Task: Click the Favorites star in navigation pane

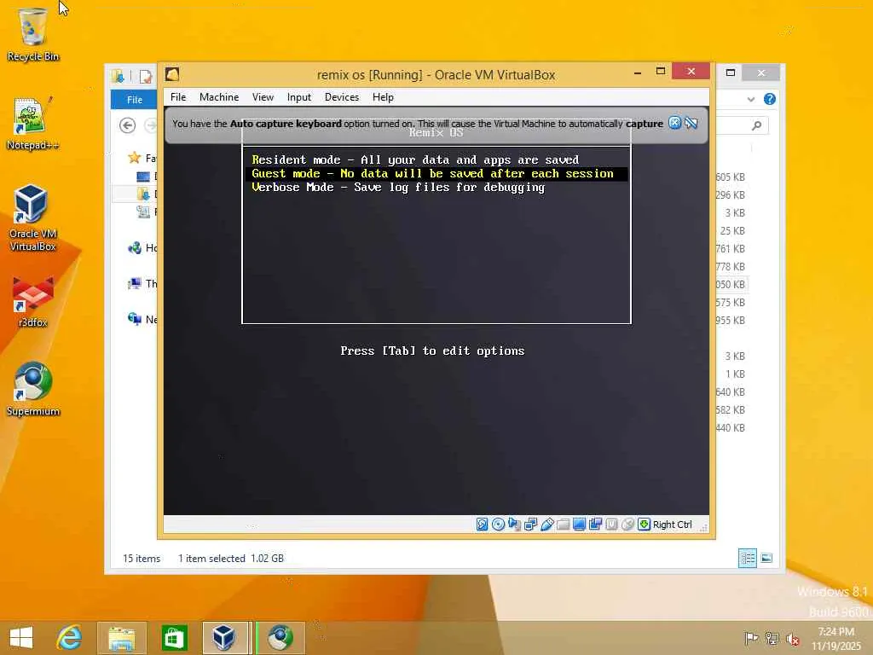Action: click(134, 158)
